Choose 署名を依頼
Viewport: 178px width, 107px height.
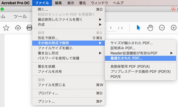pyautogui.click(x=68, y=66)
